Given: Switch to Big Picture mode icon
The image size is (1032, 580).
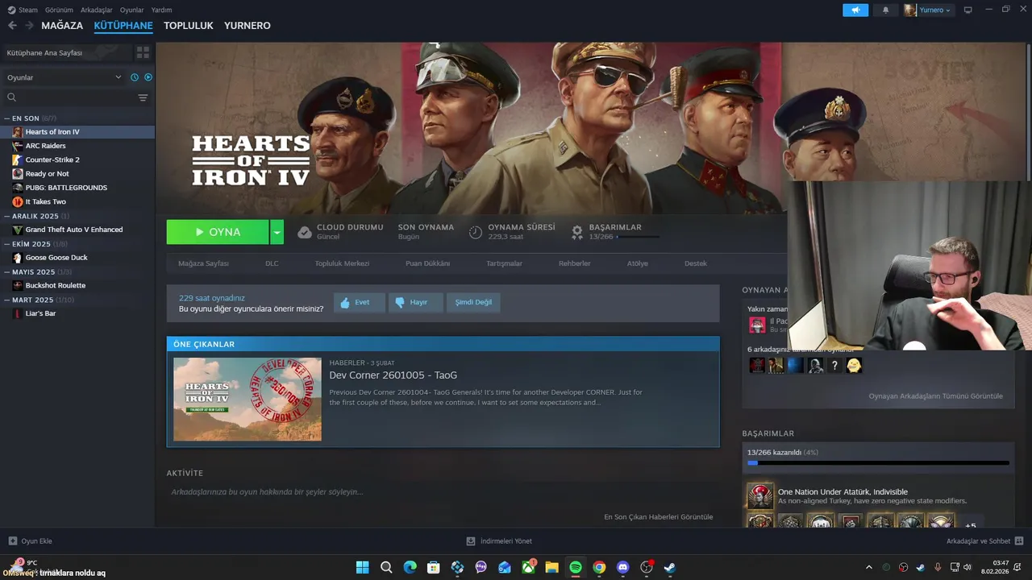Looking at the screenshot, I should 968,10.
